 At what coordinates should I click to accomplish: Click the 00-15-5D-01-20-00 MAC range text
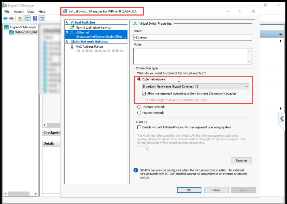[101, 51]
